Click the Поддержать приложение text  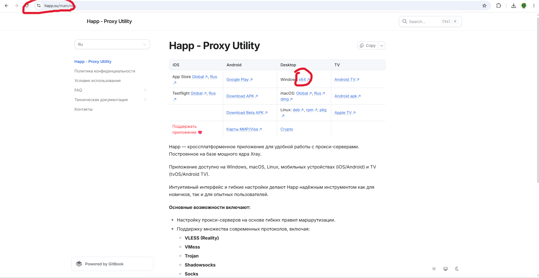pos(187,129)
